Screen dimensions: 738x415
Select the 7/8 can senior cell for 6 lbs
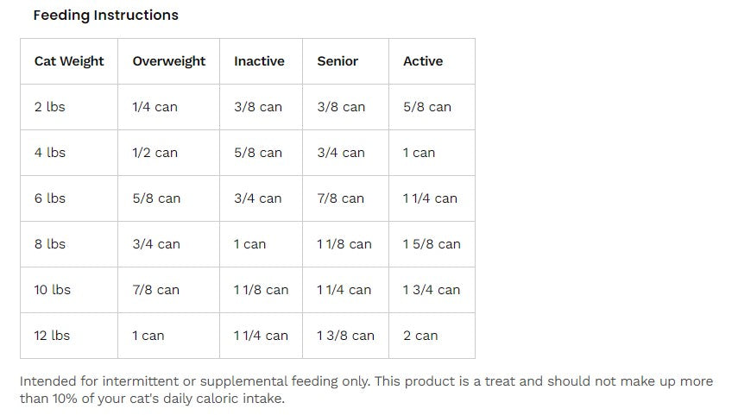341,198
